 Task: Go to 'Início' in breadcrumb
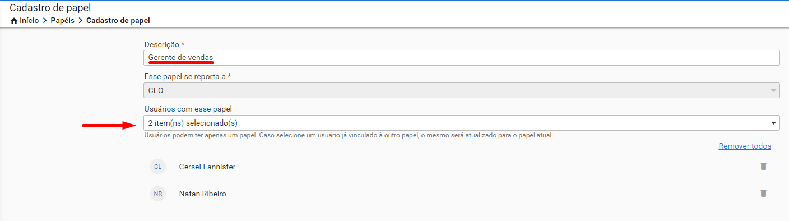click(x=29, y=20)
